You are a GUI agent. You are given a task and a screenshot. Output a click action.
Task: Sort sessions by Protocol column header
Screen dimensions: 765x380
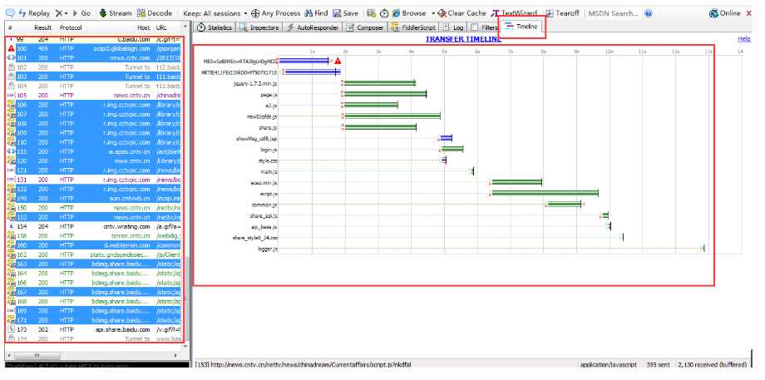point(71,27)
